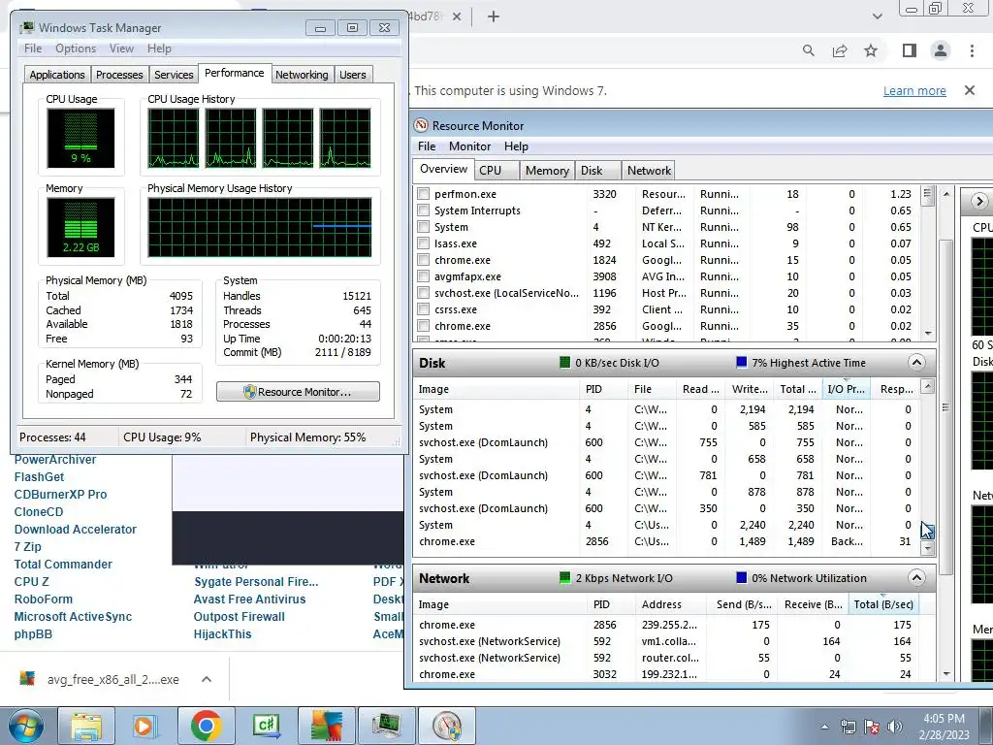Open Task Manager Services tab
Image resolution: width=993 pixels, height=745 pixels.
(x=174, y=75)
